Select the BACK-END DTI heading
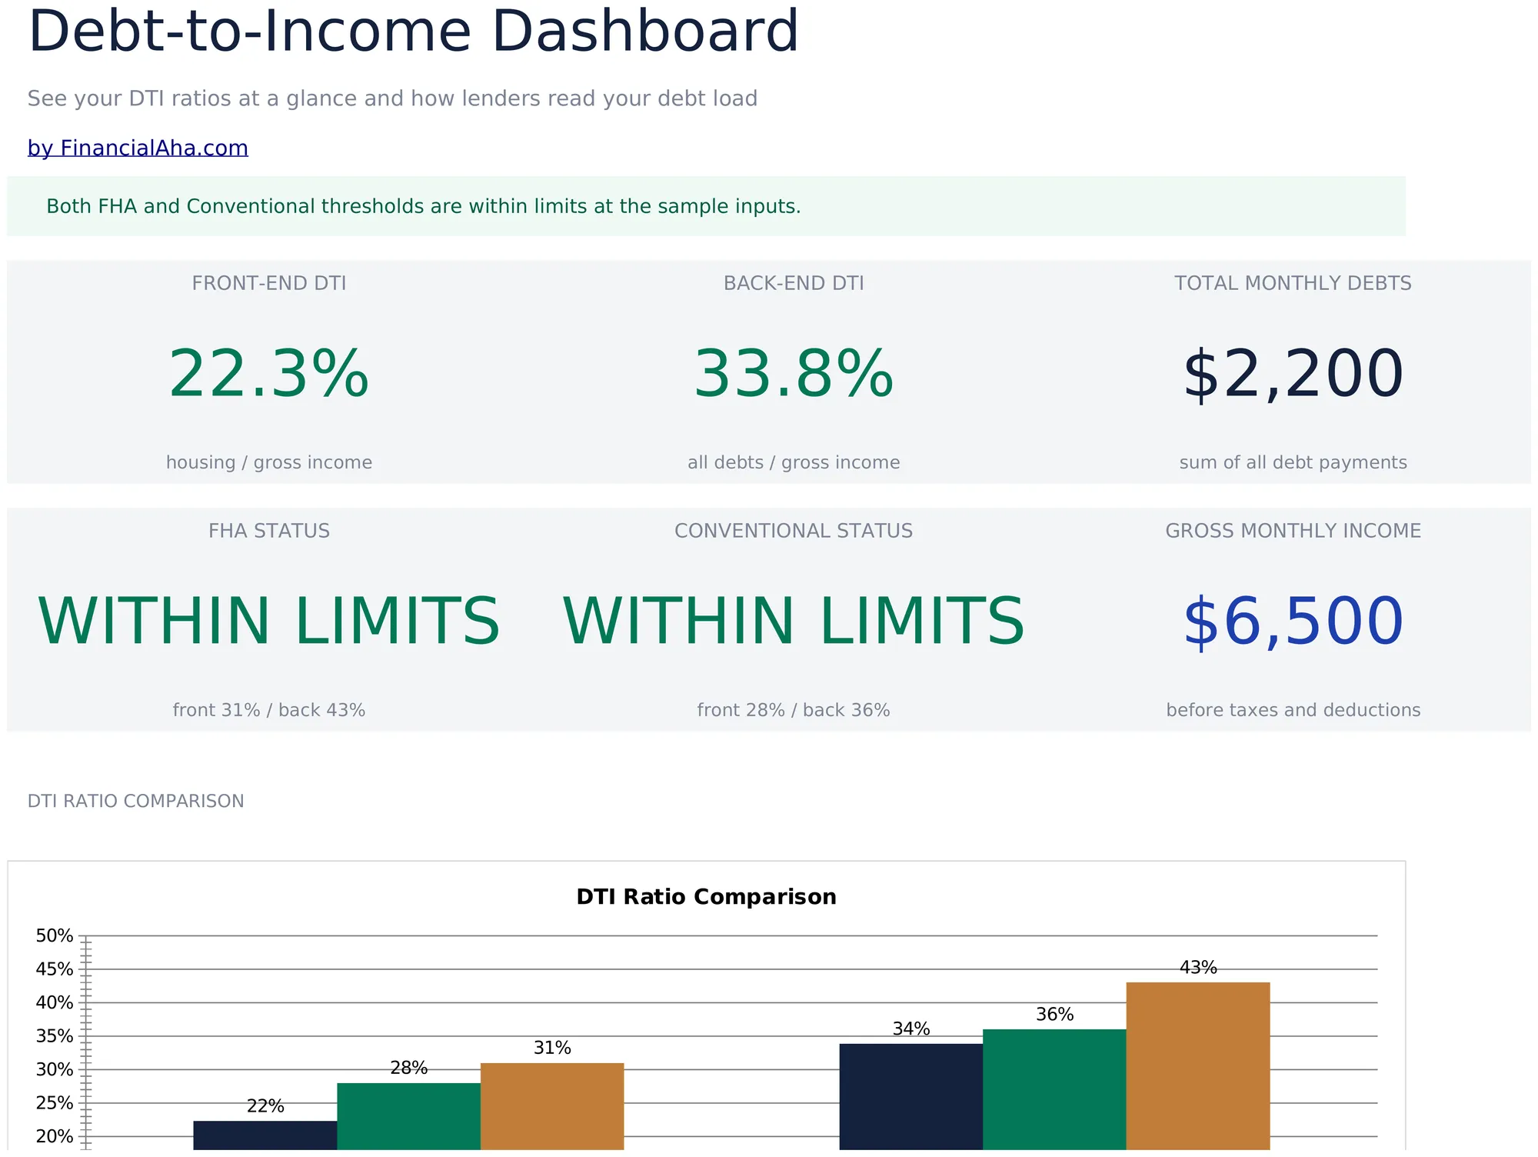 coord(794,283)
